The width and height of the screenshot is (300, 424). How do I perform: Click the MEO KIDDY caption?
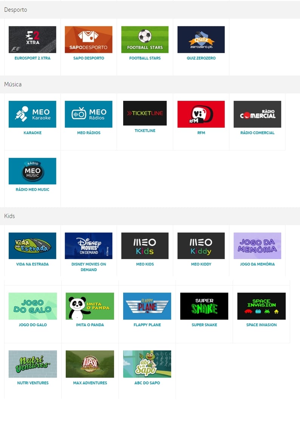pyautogui.click(x=201, y=264)
